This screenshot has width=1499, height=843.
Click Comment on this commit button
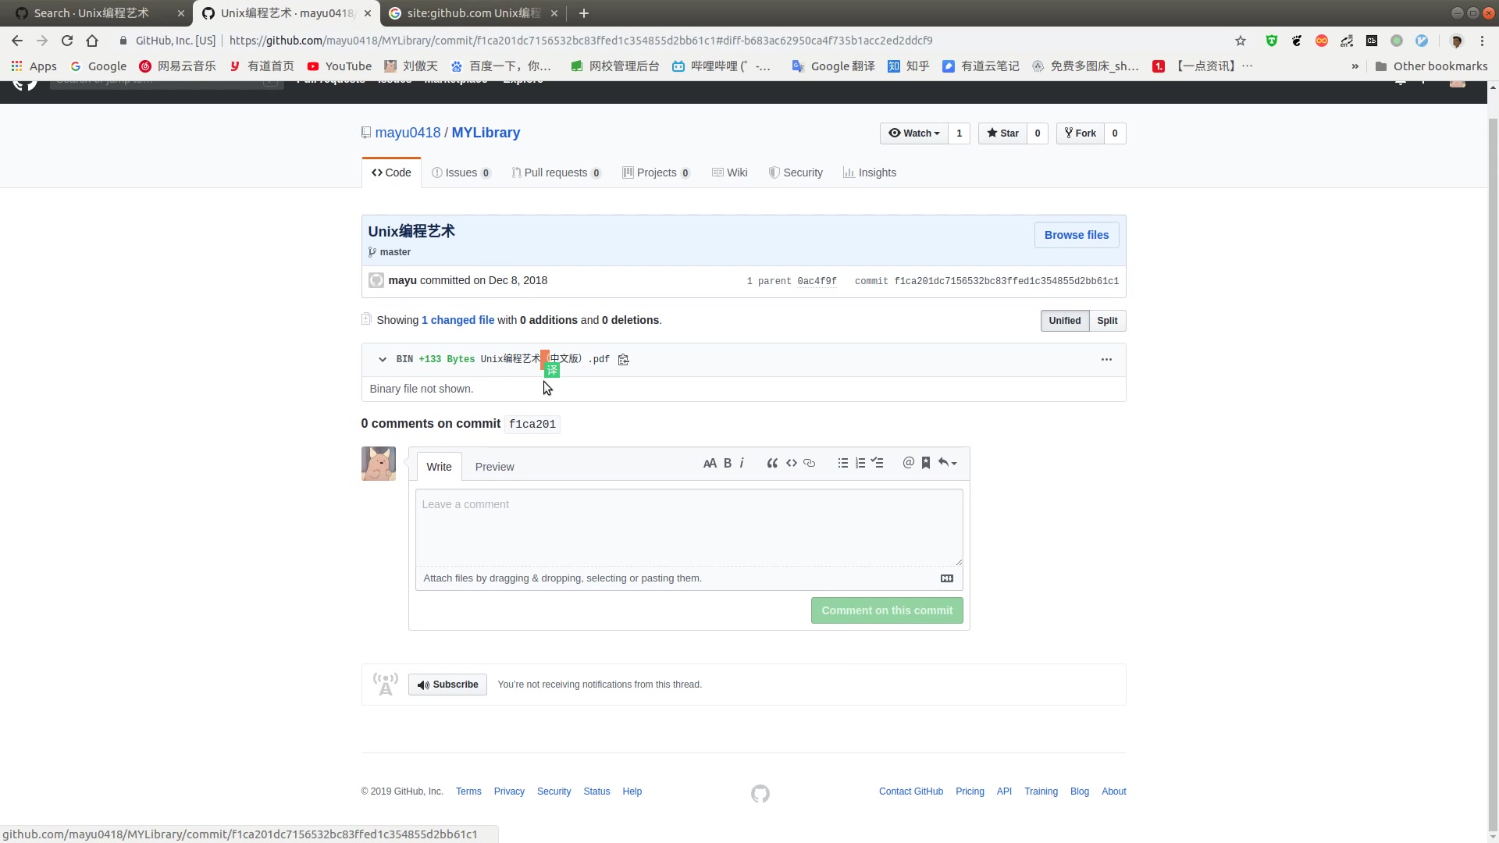coord(886,610)
